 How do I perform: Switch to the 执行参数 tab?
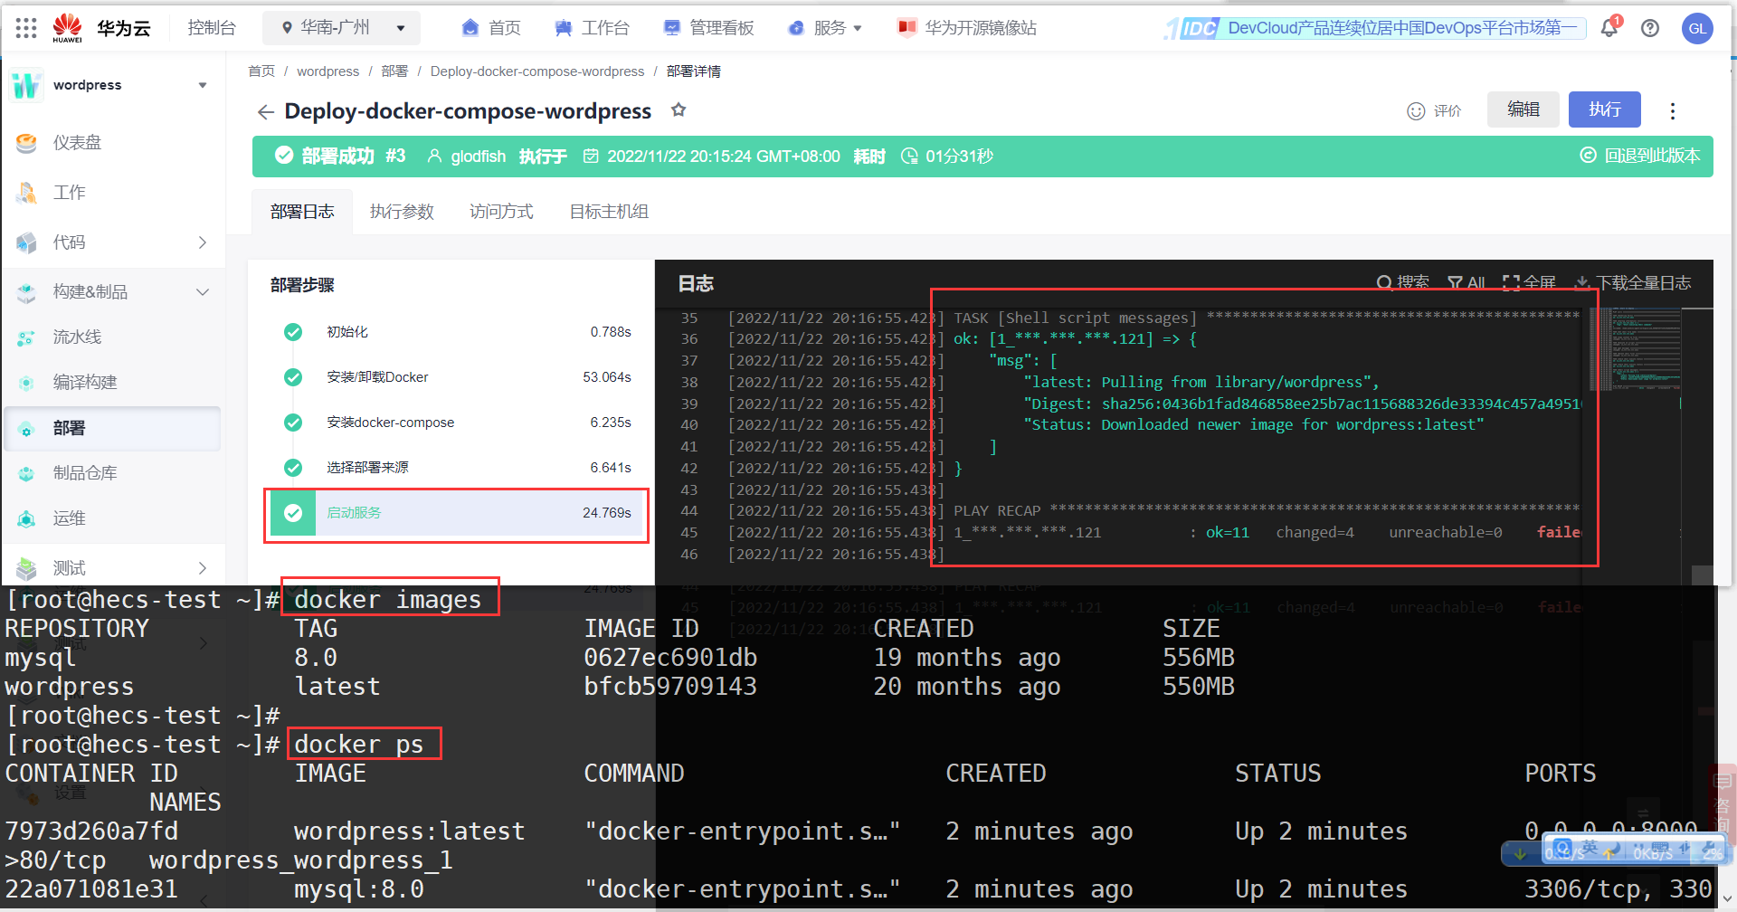tap(402, 212)
